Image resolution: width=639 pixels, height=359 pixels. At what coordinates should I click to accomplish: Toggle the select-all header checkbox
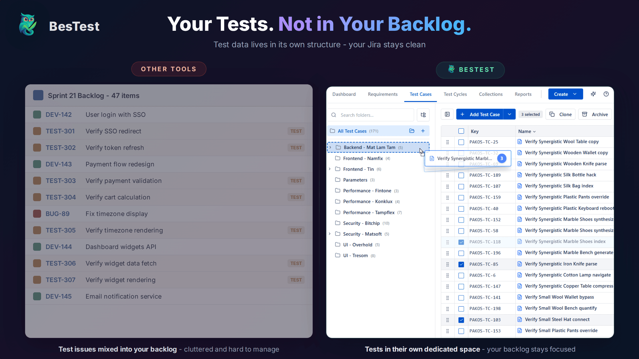pyautogui.click(x=461, y=131)
